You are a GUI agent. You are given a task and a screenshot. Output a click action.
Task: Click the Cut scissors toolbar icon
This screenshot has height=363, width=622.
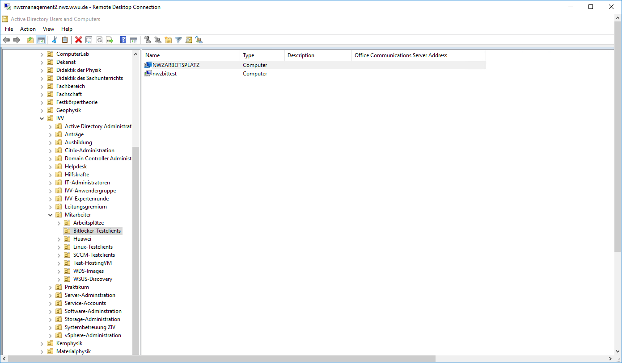(55, 40)
